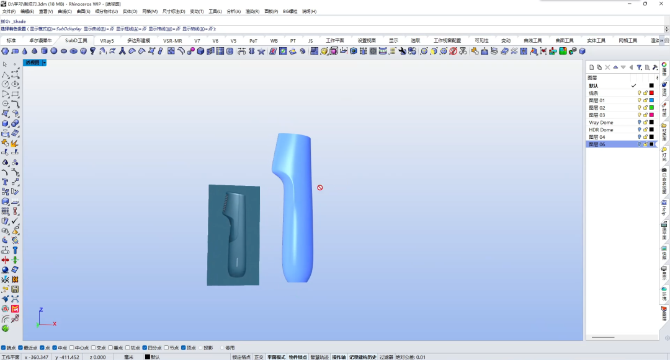Click new layer icon in layers panel
Viewport: 670px width, 360px height.
click(x=591, y=68)
